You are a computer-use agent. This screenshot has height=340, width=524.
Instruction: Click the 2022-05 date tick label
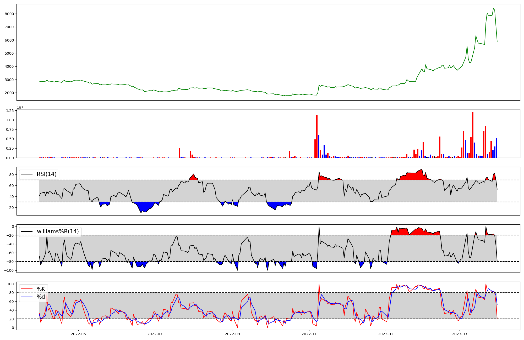click(78, 334)
